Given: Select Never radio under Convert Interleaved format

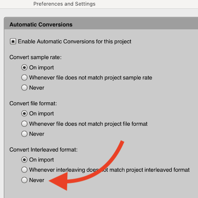Looking at the screenshot, I should (24, 180).
